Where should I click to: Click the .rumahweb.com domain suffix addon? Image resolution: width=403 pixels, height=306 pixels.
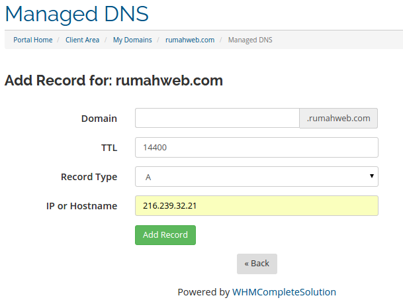tap(339, 118)
